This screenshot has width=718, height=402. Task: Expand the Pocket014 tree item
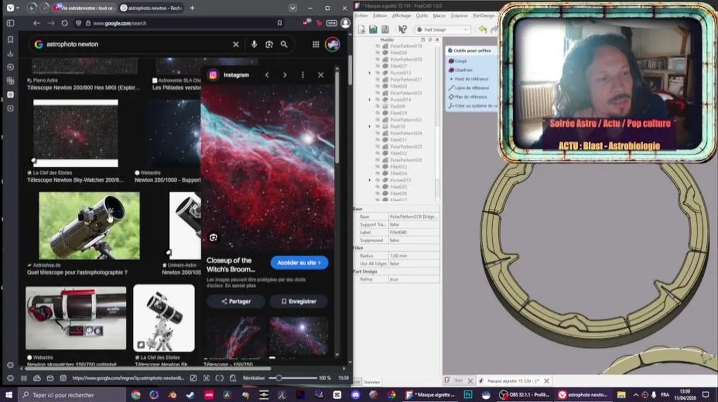(x=370, y=100)
